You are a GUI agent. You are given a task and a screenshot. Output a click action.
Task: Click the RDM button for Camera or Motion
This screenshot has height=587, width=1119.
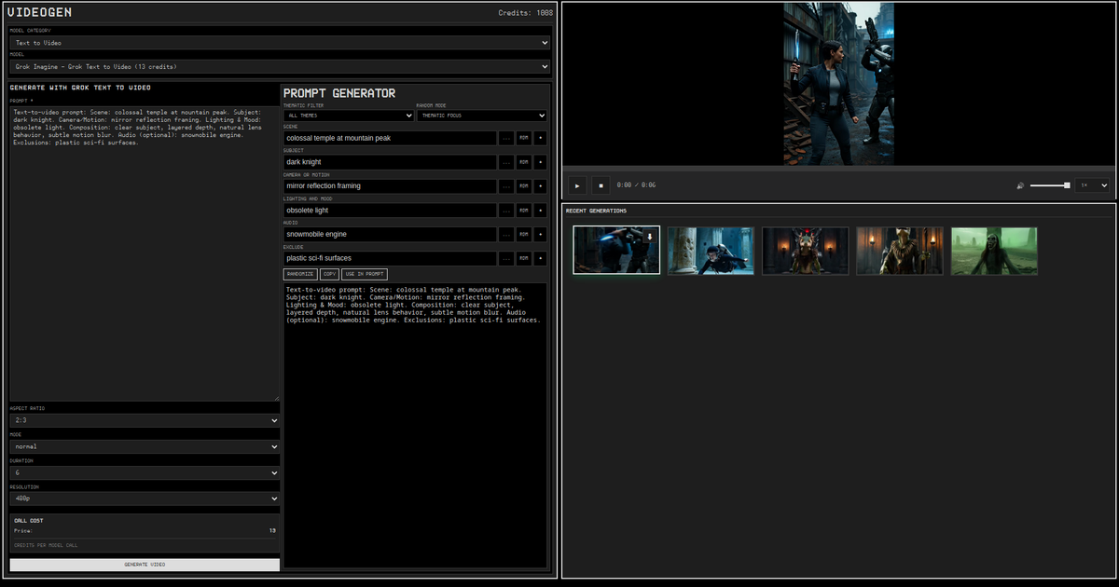(x=523, y=186)
